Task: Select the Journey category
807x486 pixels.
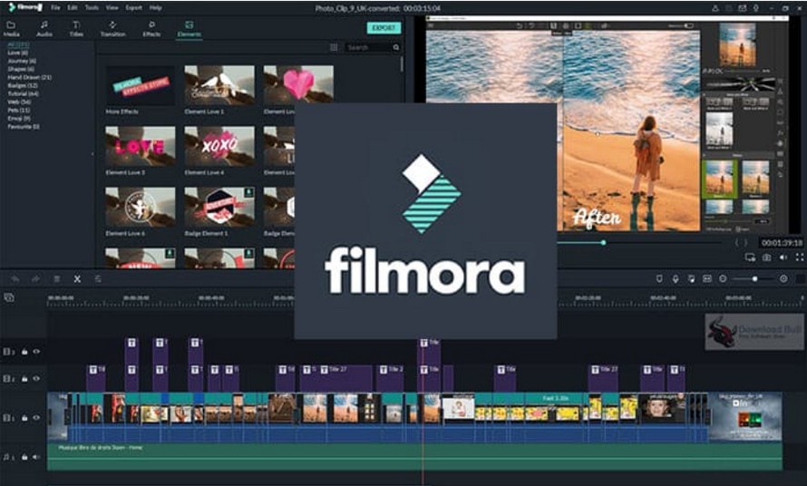Action: 22,61
